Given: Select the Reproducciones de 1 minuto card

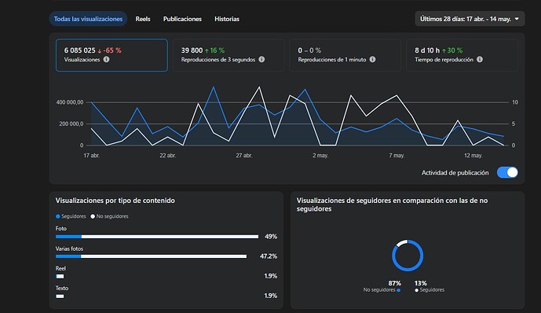Looking at the screenshot, I should 345,55.
